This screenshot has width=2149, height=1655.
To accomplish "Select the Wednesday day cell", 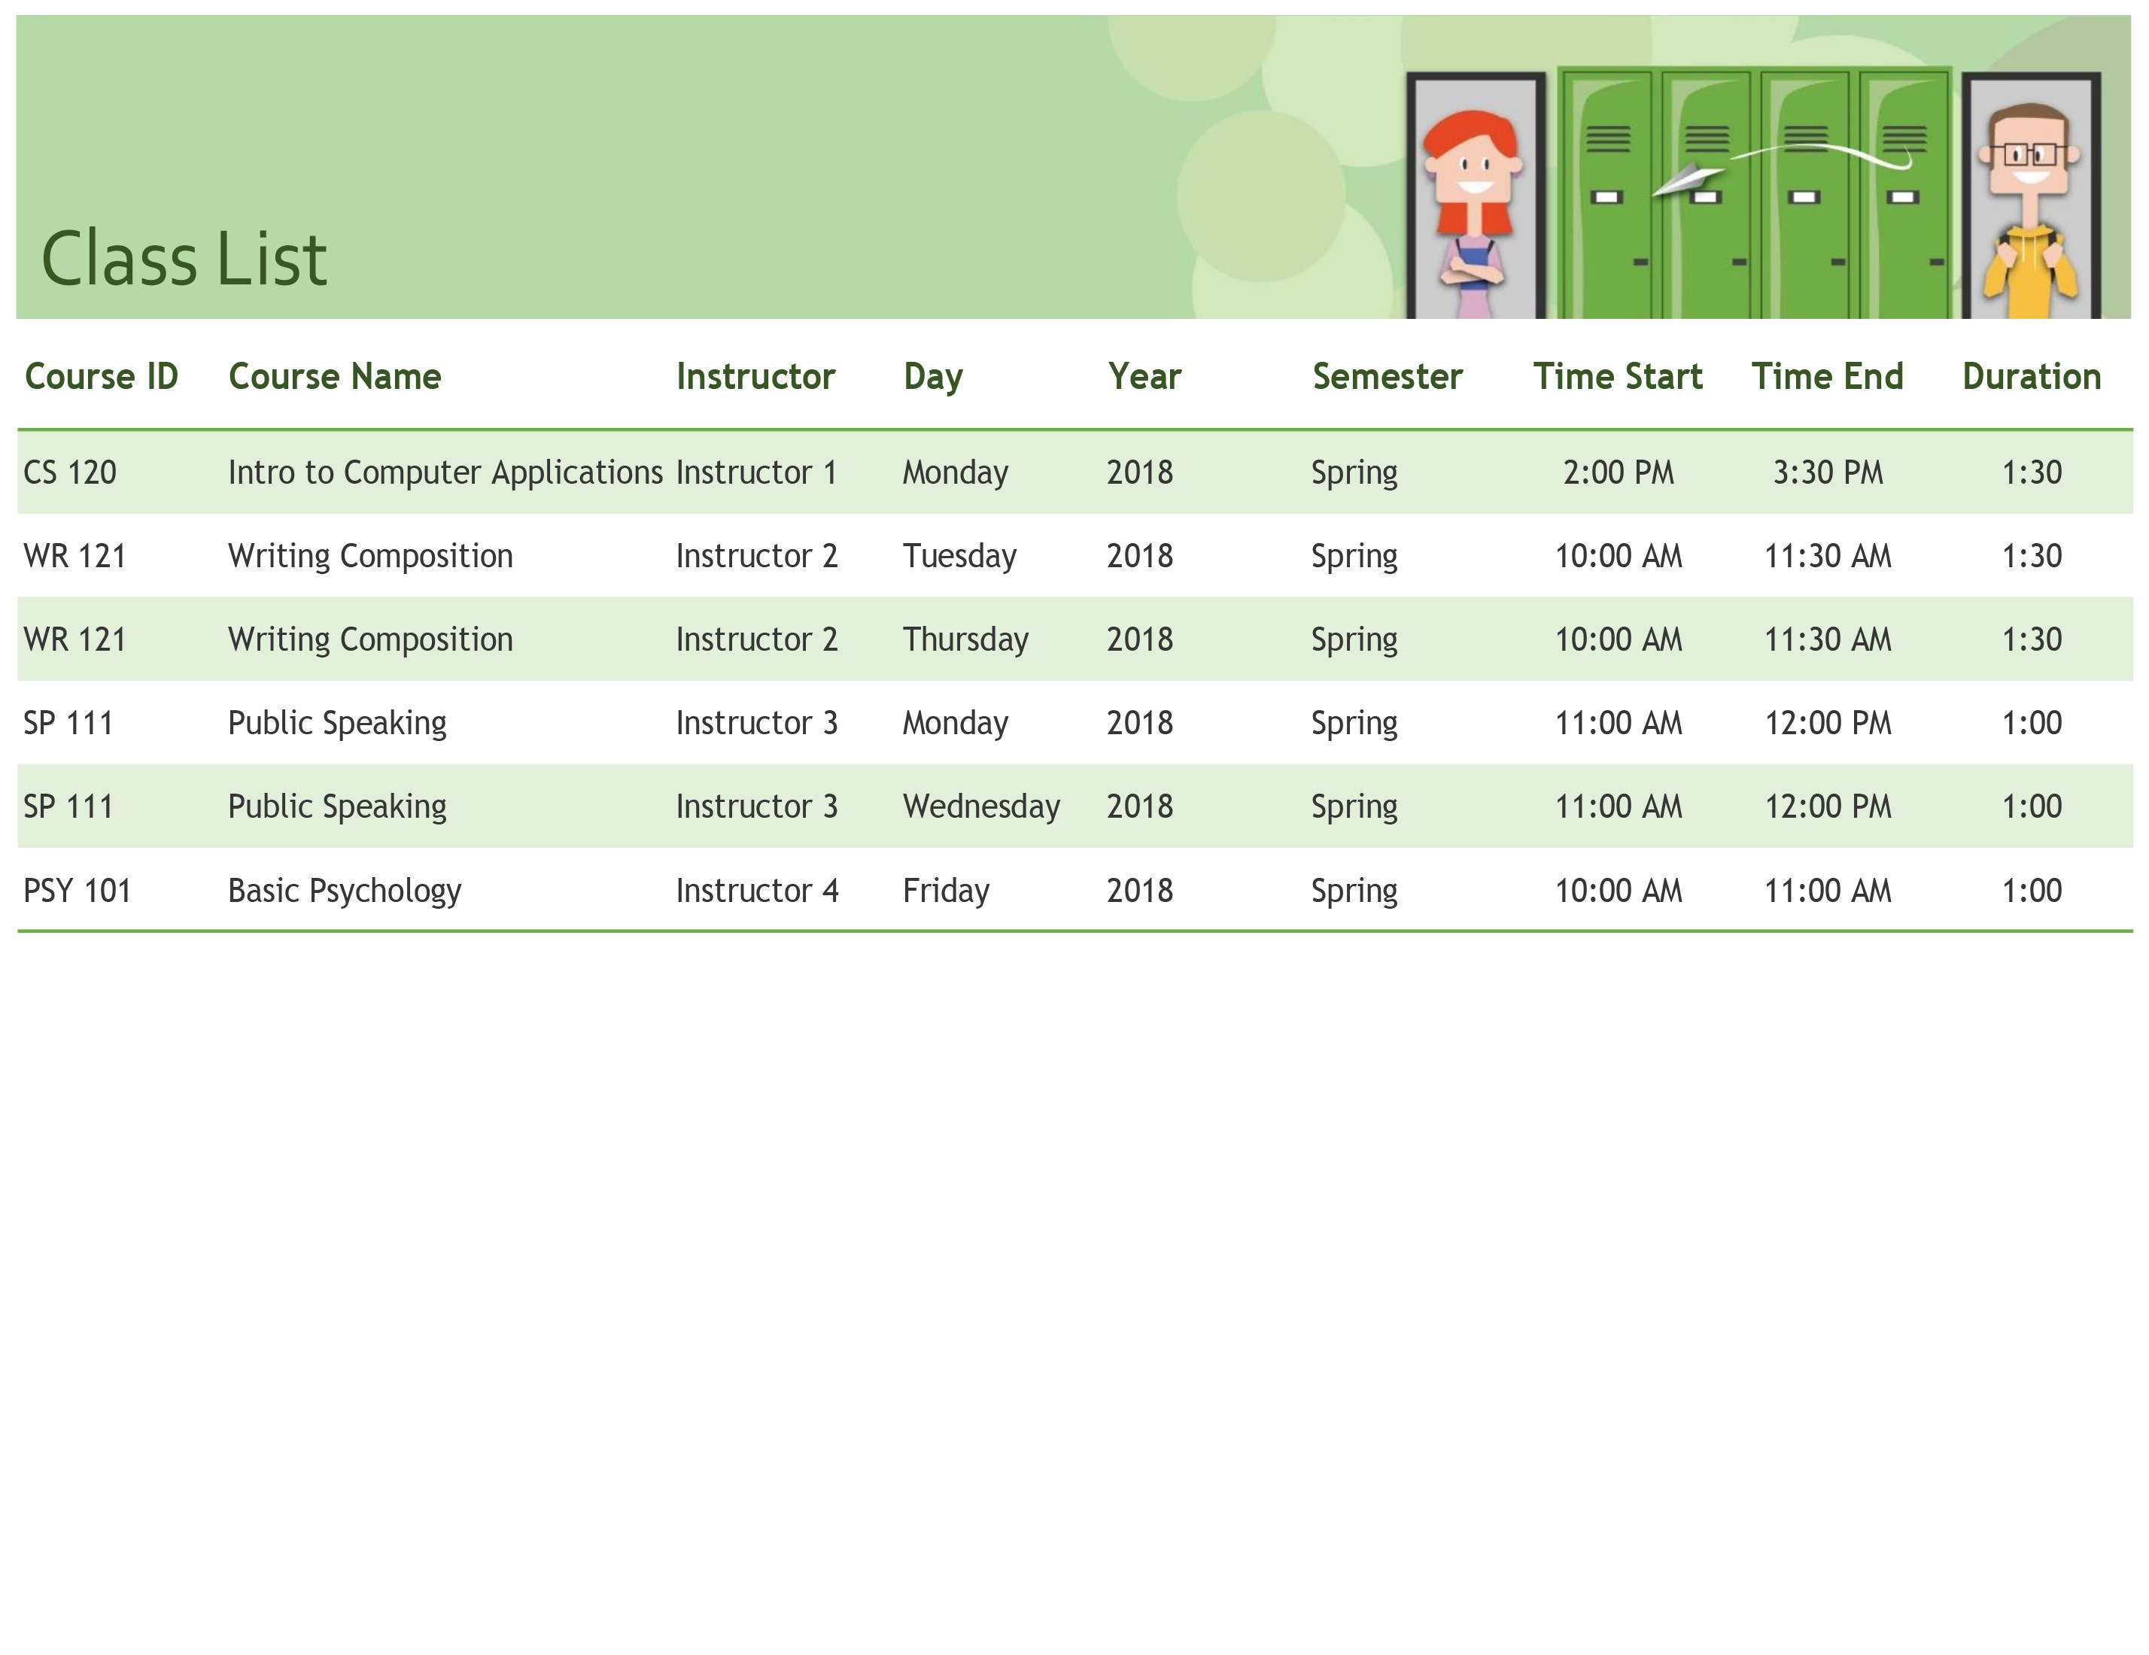I will pos(981,807).
